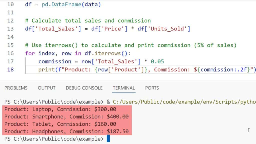Click the Laptop commission output line
256x144 pixels.
(x=60, y=109)
